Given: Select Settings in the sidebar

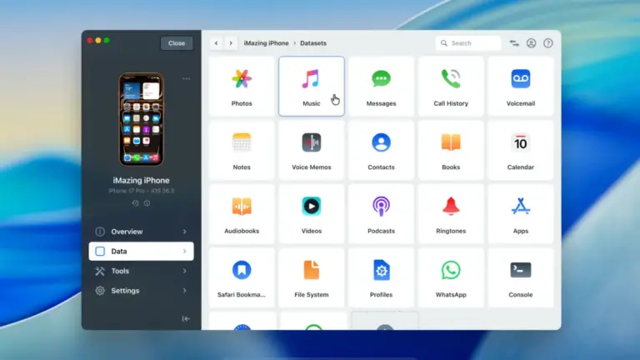Looking at the screenshot, I should [x=141, y=291].
